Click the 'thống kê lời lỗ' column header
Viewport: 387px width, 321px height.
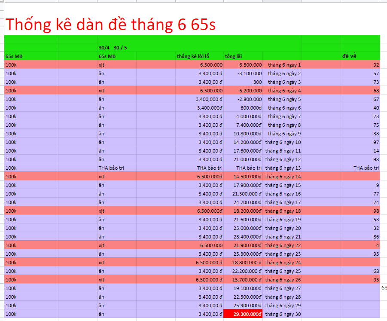[195, 56]
